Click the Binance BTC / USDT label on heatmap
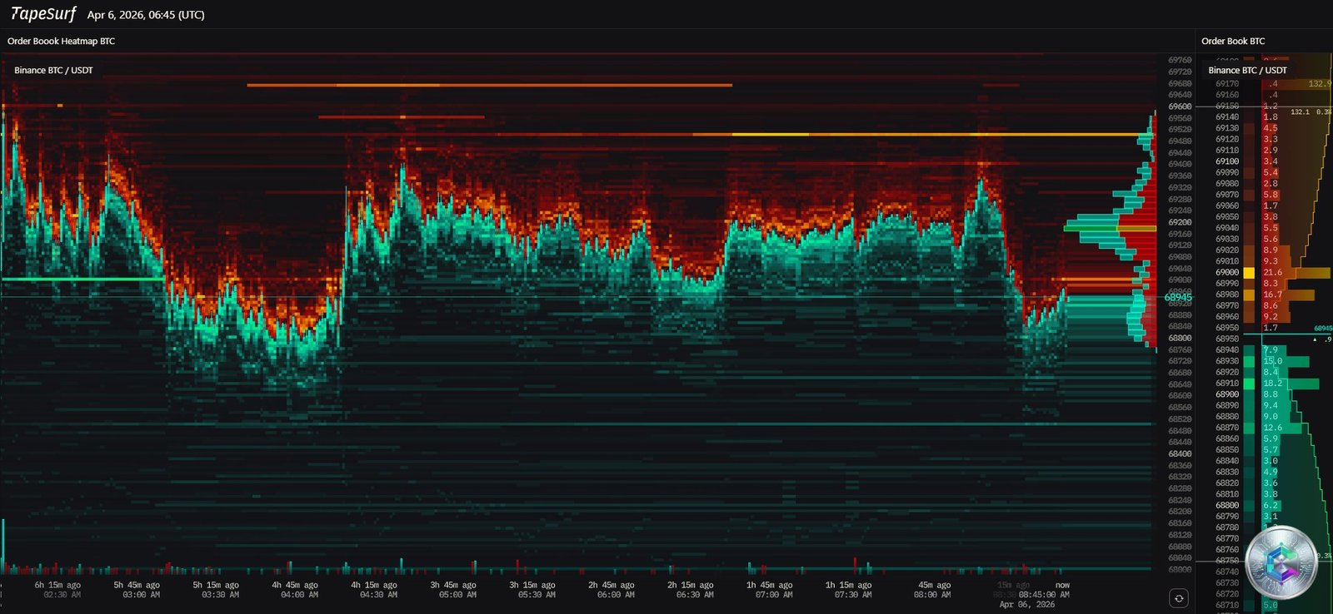1333x614 pixels. [53, 70]
